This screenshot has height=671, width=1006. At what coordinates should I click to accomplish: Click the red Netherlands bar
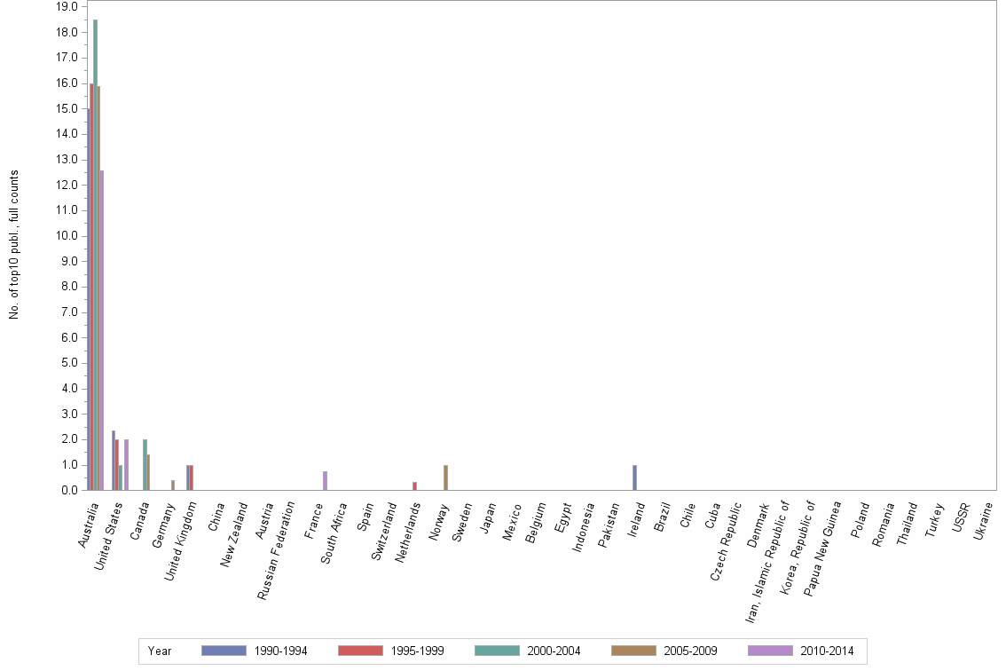[x=416, y=485]
